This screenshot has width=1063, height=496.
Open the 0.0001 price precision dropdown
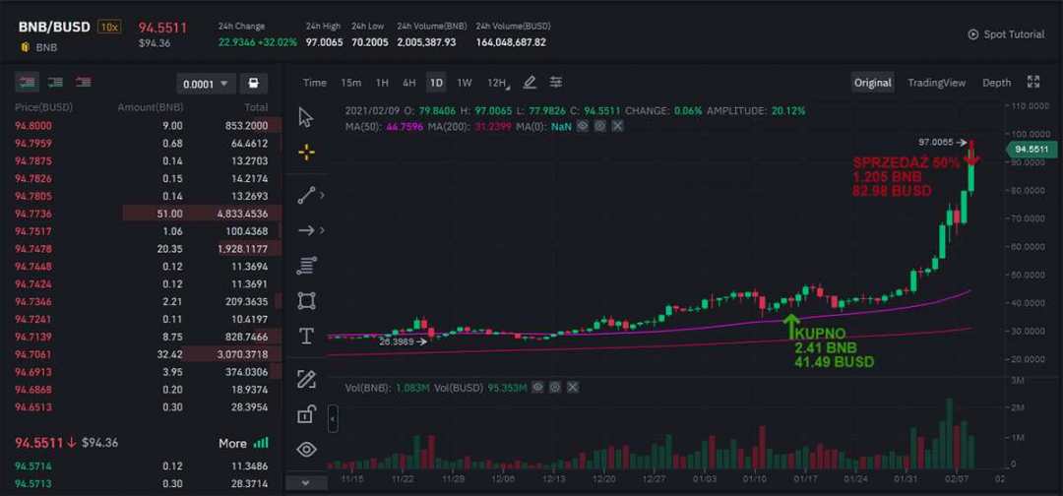click(206, 84)
